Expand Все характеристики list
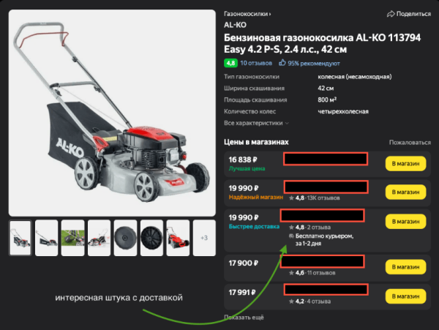This screenshot has width=439, height=330. click(256, 123)
